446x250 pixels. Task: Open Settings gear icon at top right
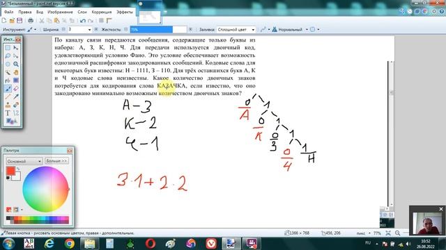[x=434, y=12]
